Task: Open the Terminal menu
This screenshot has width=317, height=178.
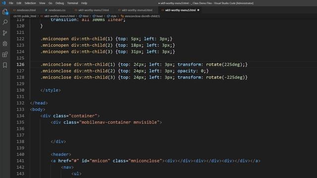Action: point(73,3)
